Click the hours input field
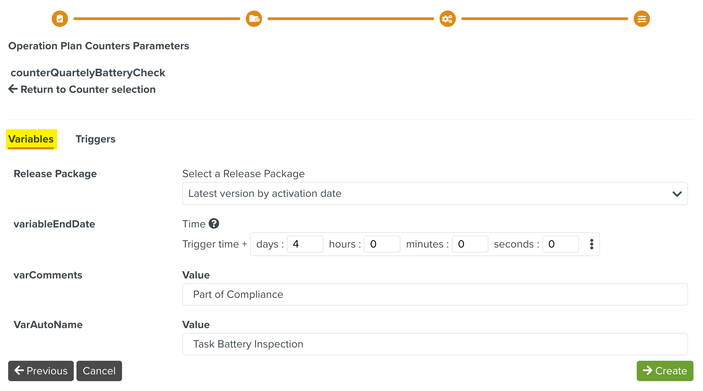Image resolution: width=703 pixels, height=391 pixels. (x=381, y=244)
